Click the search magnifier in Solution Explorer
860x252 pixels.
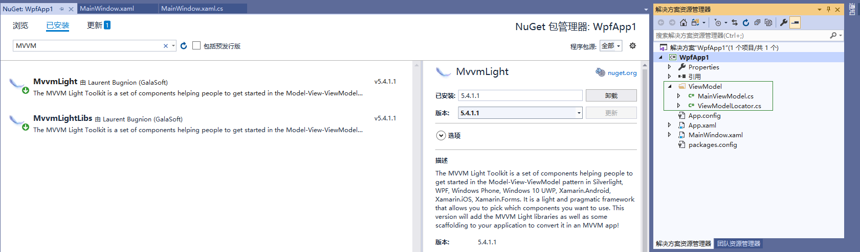click(833, 35)
